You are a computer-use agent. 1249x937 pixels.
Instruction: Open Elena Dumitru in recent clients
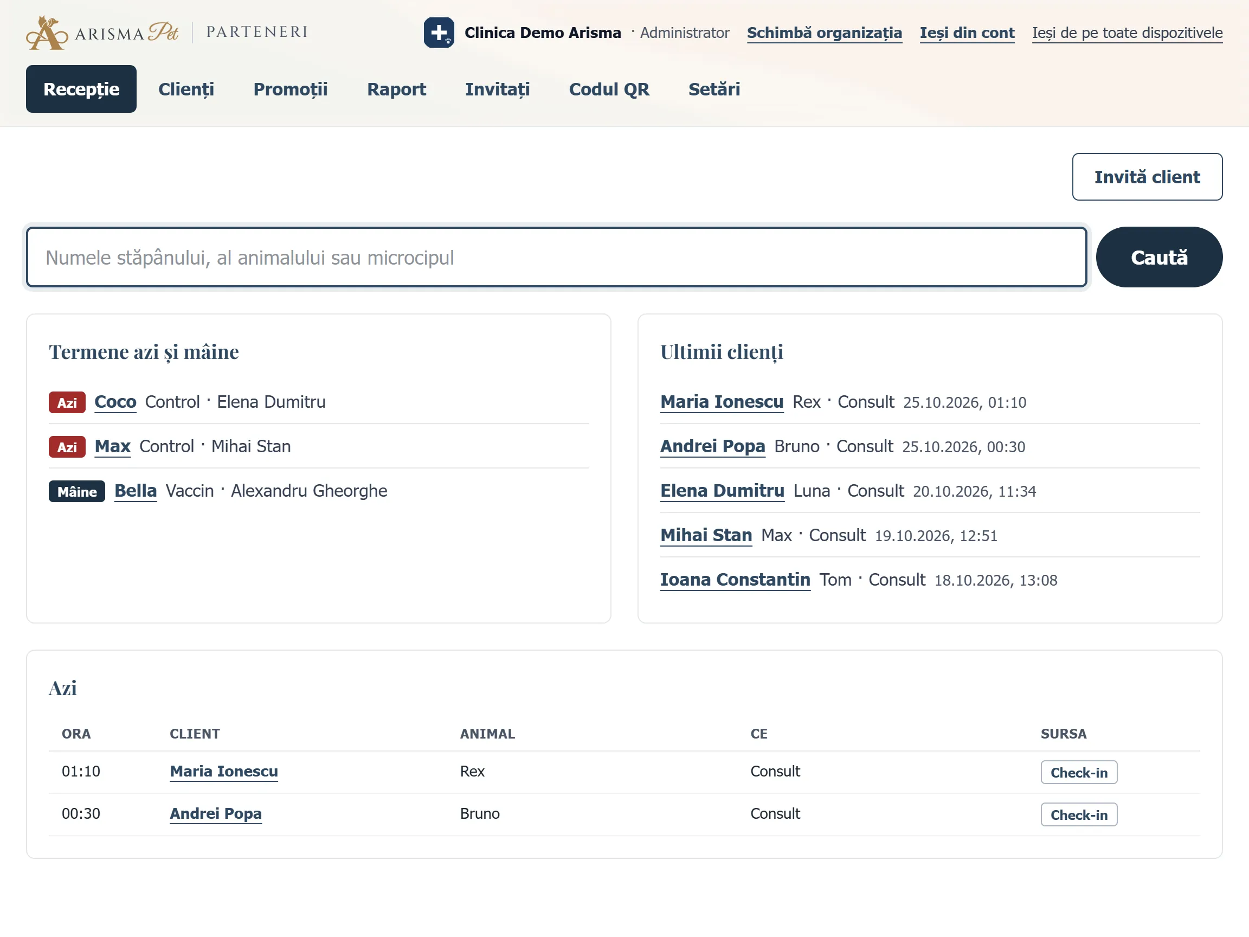[722, 491]
